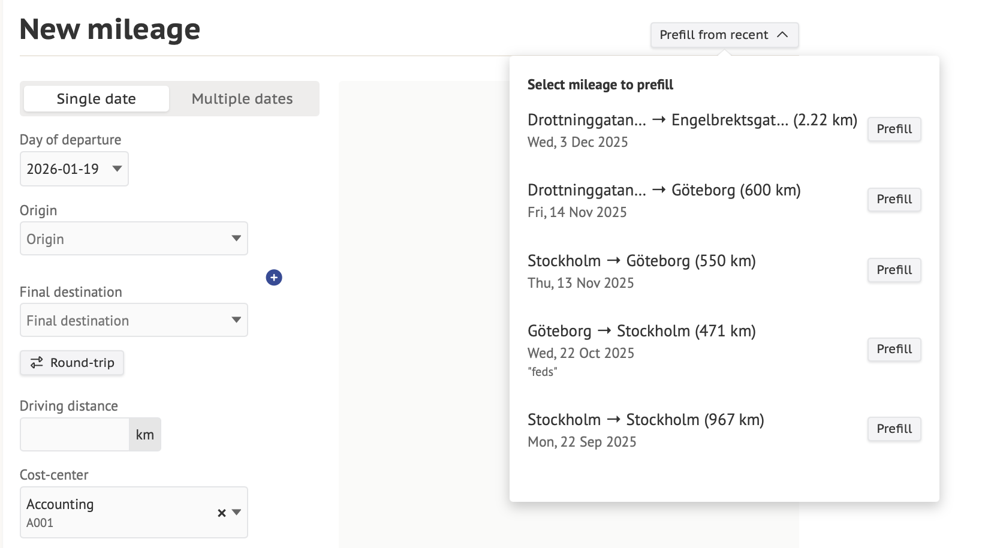Click the blue plus add-stop icon
982x548 pixels.
(x=274, y=278)
